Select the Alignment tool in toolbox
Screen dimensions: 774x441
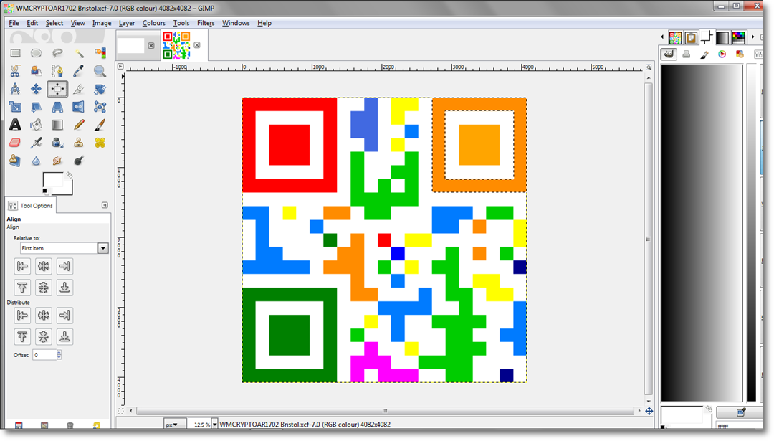tap(57, 89)
